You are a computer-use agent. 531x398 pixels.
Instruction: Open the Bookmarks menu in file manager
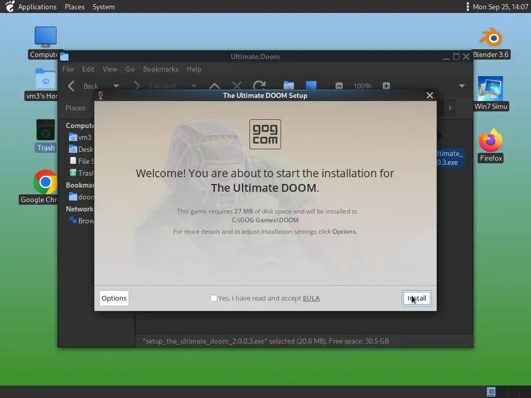pyautogui.click(x=161, y=69)
